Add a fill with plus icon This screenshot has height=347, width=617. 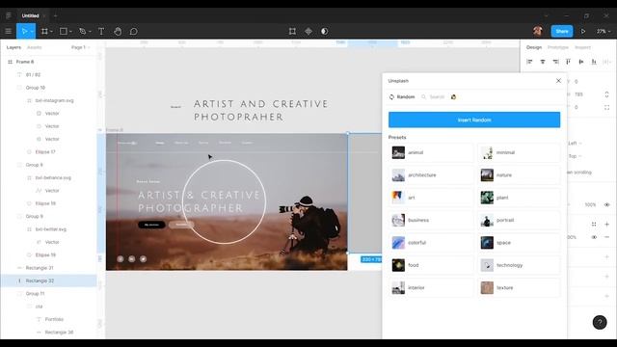point(606,225)
